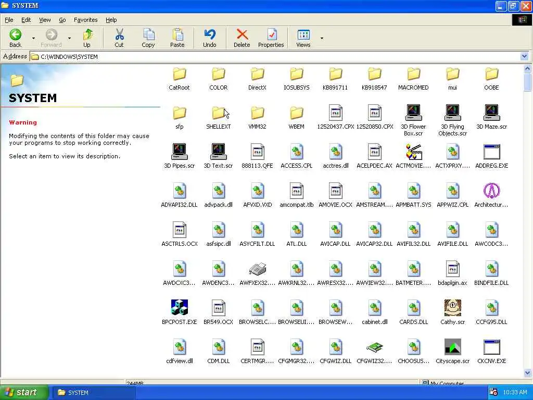This screenshot has width=533, height=400.
Task: Select the WBEM folder
Action: click(296, 118)
